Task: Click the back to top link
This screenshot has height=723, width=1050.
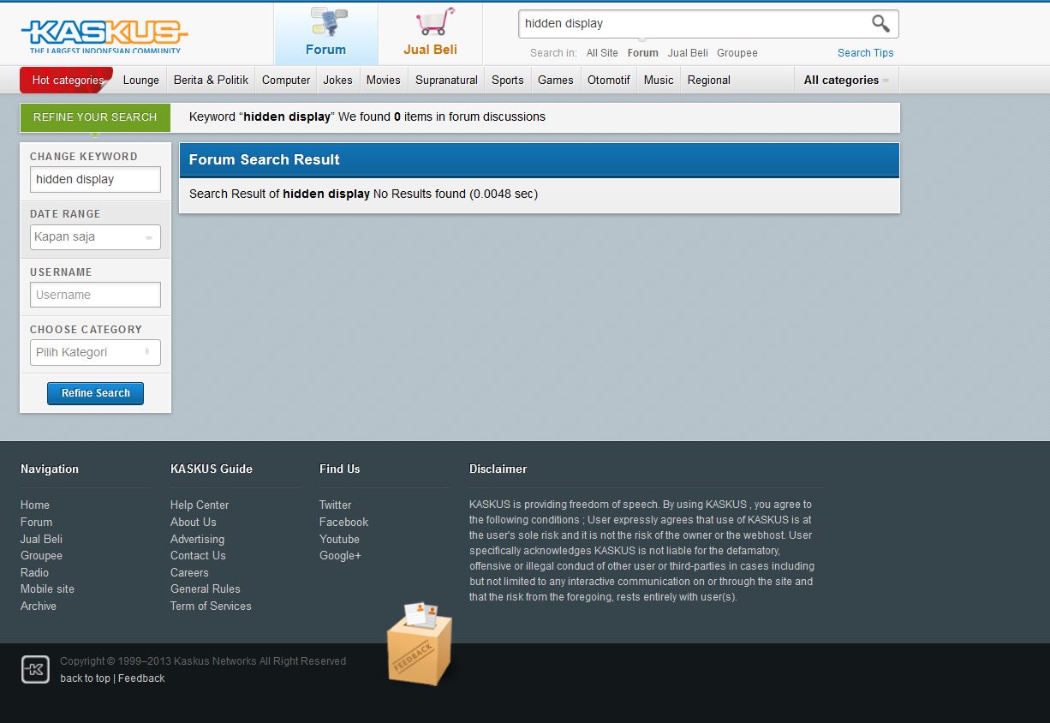Action: click(x=85, y=678)
